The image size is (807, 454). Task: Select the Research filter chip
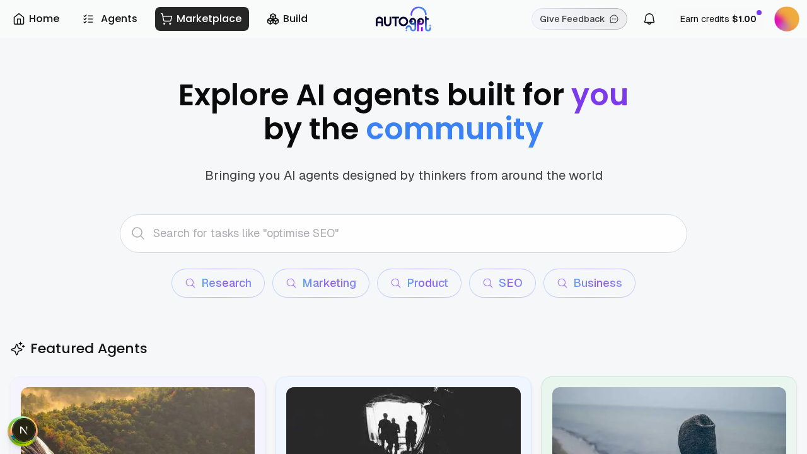pyautogui.click(x=218, y=283)
